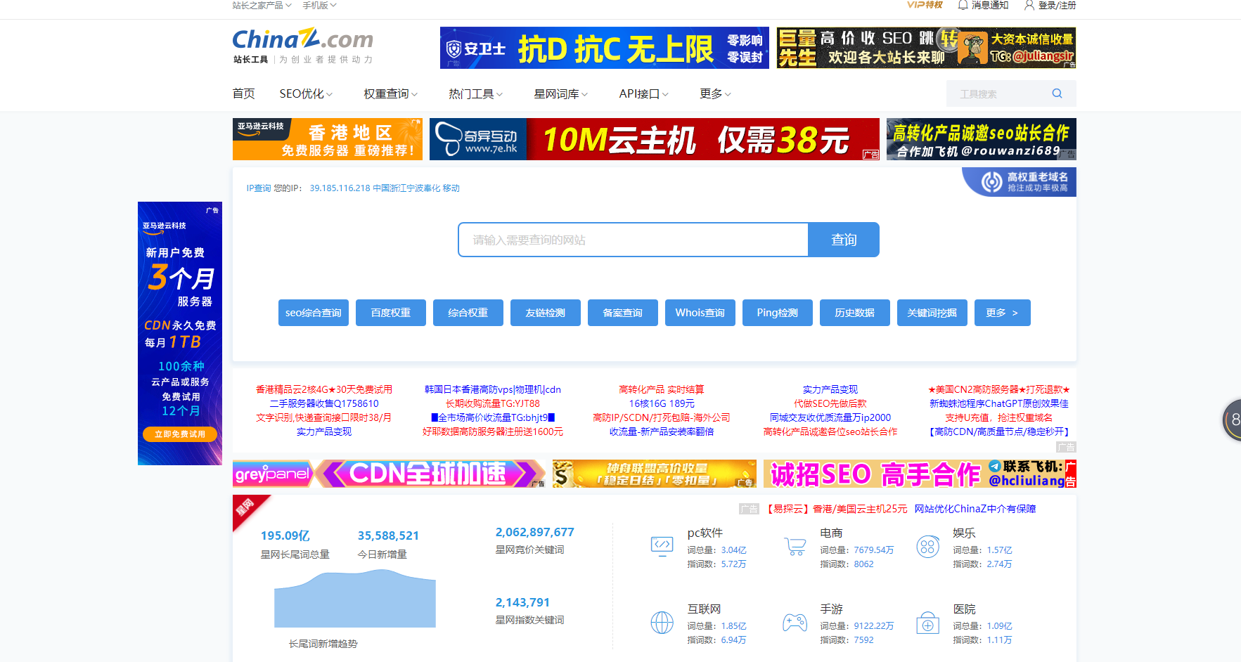Open 代做SEO先做后款 link
Image resolution: width=1241 pixels, height=662 pixels.
click(x=830, y=403)
